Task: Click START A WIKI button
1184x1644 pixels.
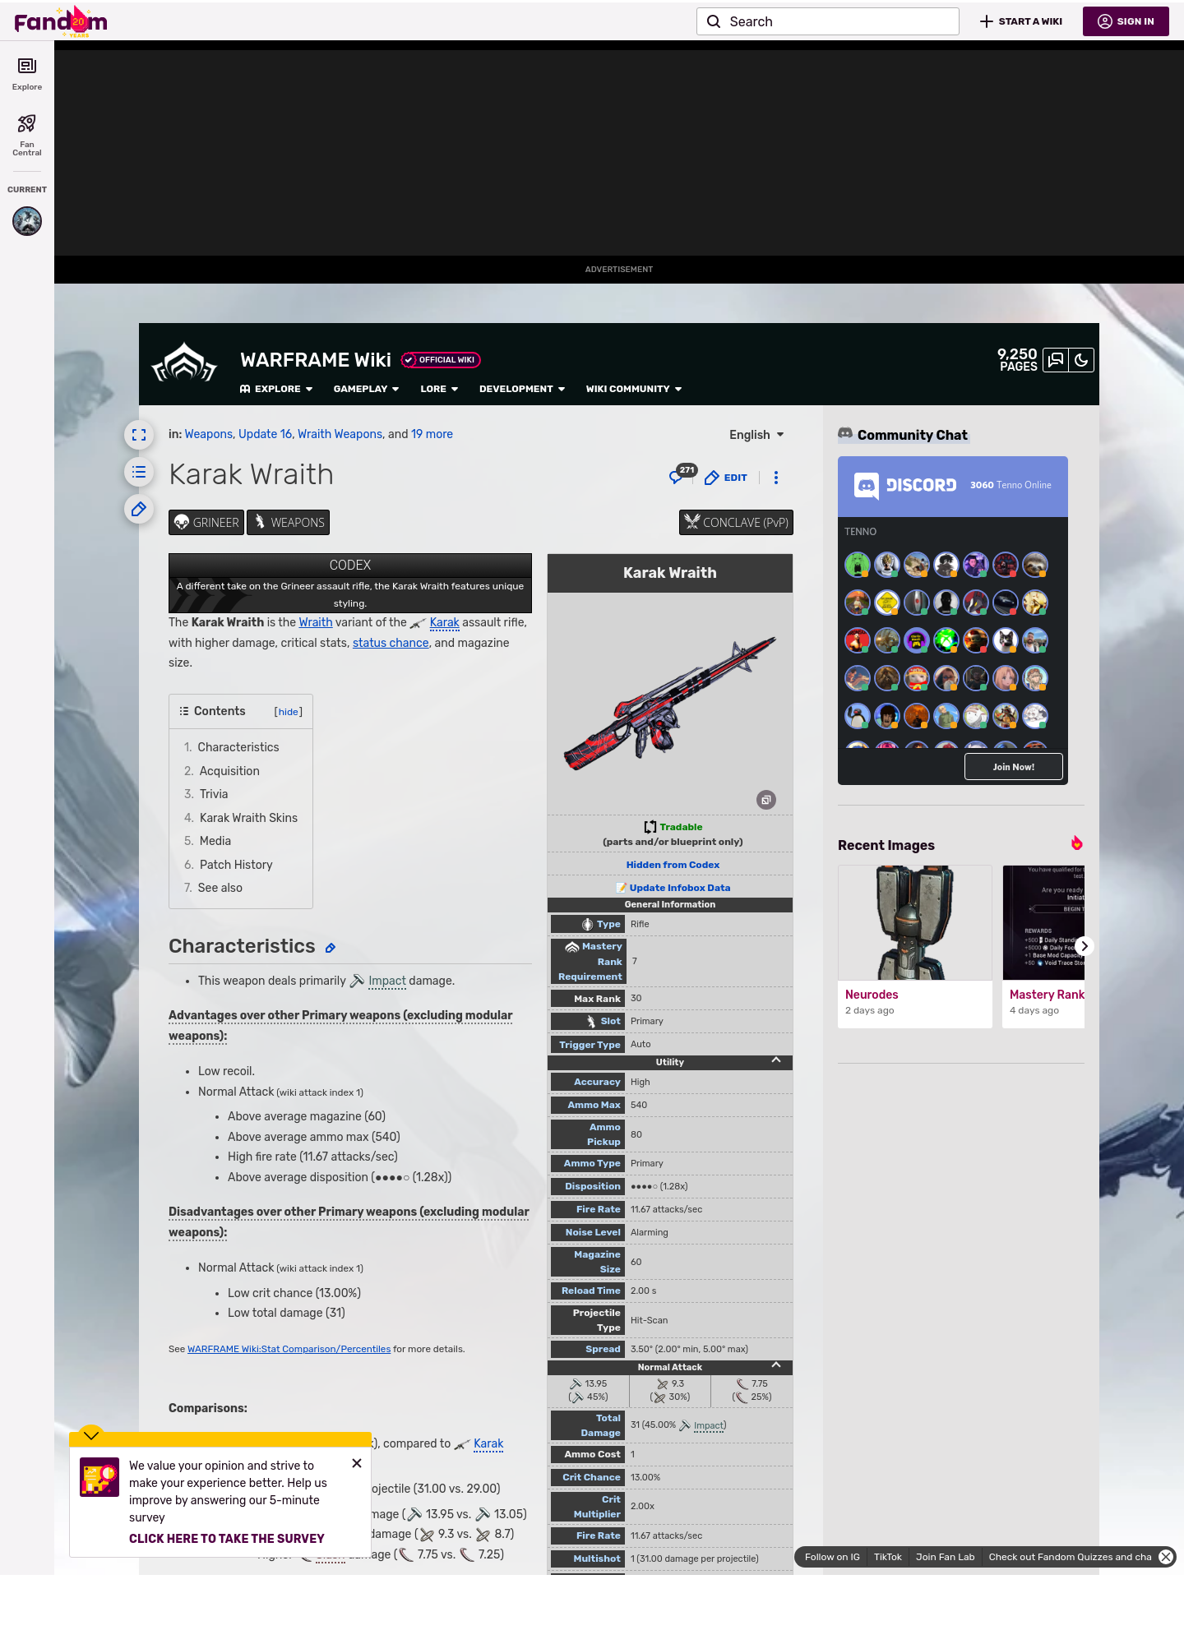Action: [x=1021, y=21]
